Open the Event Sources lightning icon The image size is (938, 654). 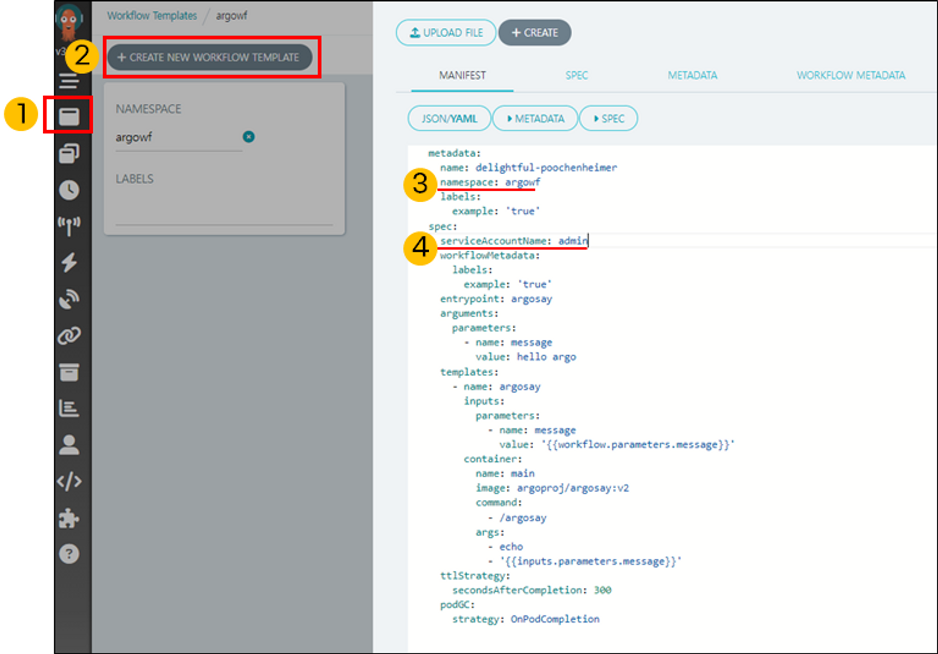click(69, 262)
